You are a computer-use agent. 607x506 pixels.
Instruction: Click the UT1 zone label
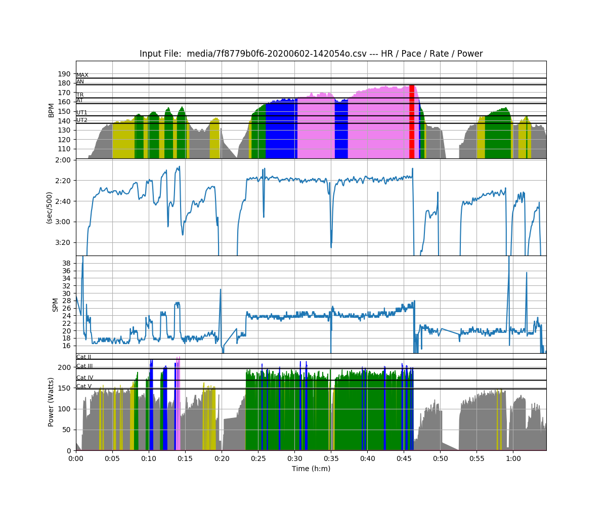tap(81, 112)
